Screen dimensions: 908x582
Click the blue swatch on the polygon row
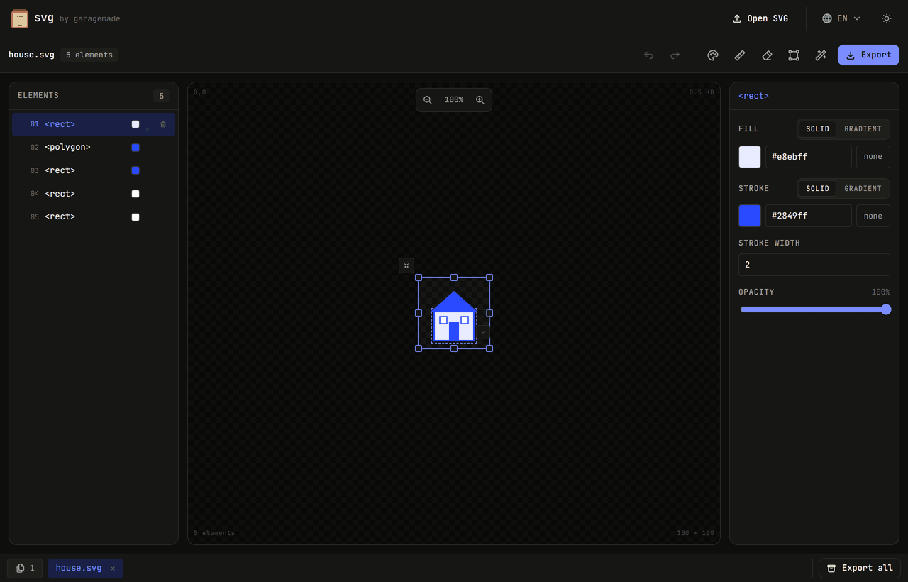135,148
